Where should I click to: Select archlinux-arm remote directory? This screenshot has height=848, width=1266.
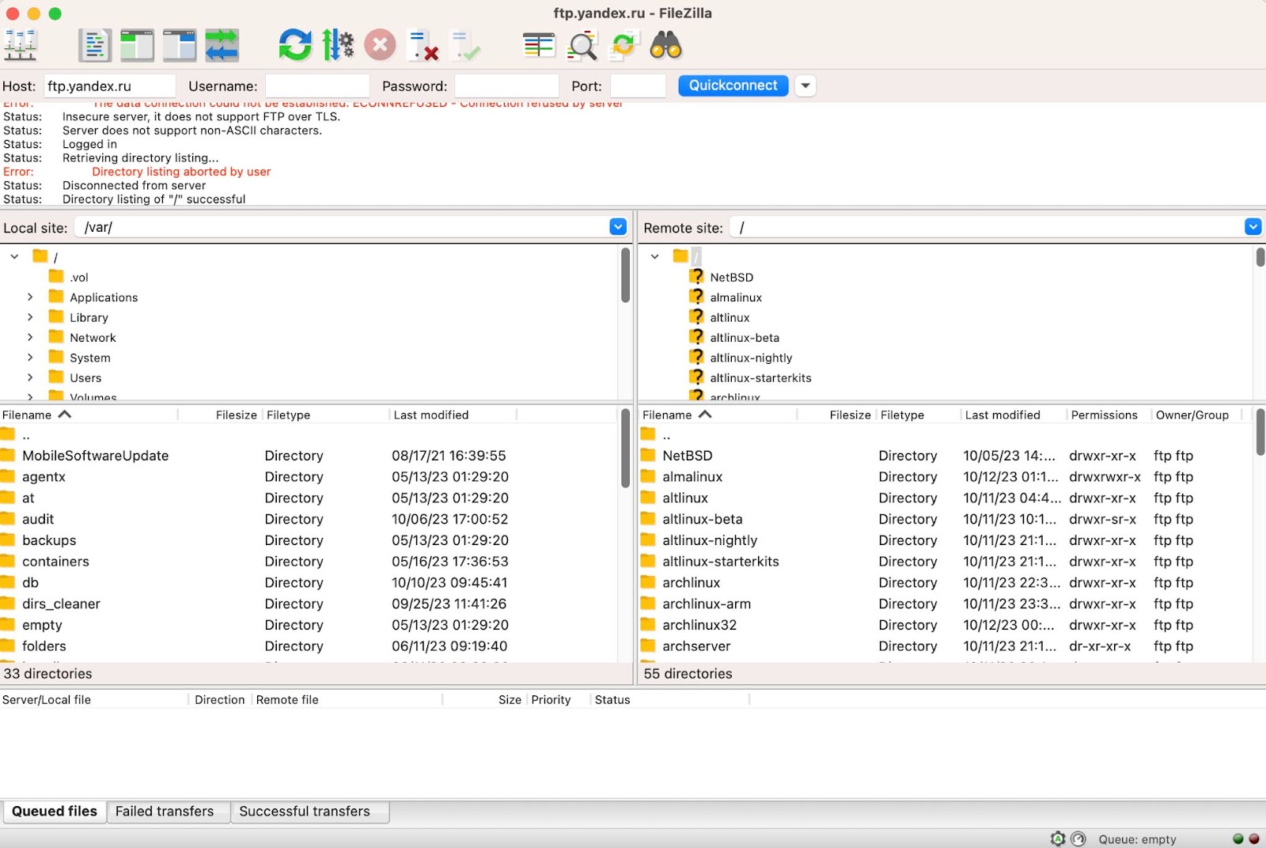tap(946, 604)
